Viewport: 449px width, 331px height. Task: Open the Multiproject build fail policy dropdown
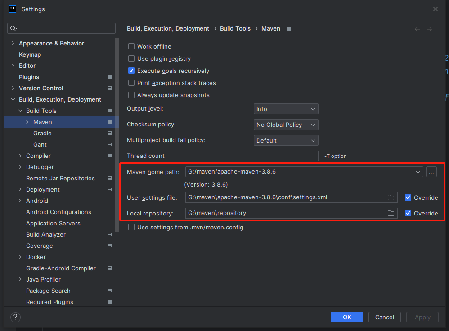tap(286, 141)
